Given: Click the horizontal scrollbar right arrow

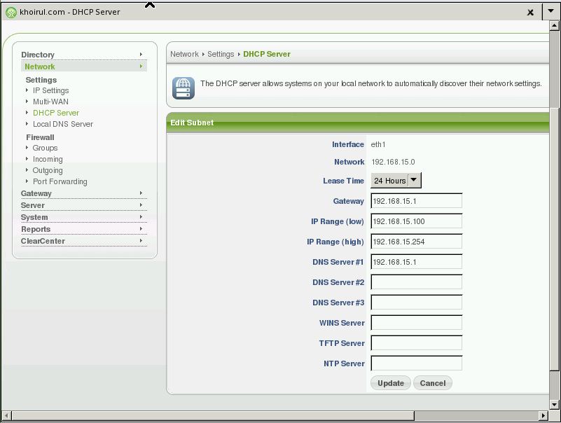Looking at the screenshot, I should click(543, 415).
